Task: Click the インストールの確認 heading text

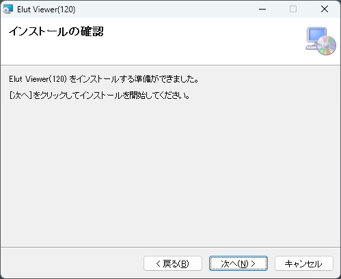Action: [56, 31]
